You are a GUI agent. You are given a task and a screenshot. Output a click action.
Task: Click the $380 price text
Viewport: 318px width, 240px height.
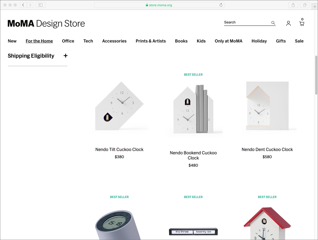119,157
